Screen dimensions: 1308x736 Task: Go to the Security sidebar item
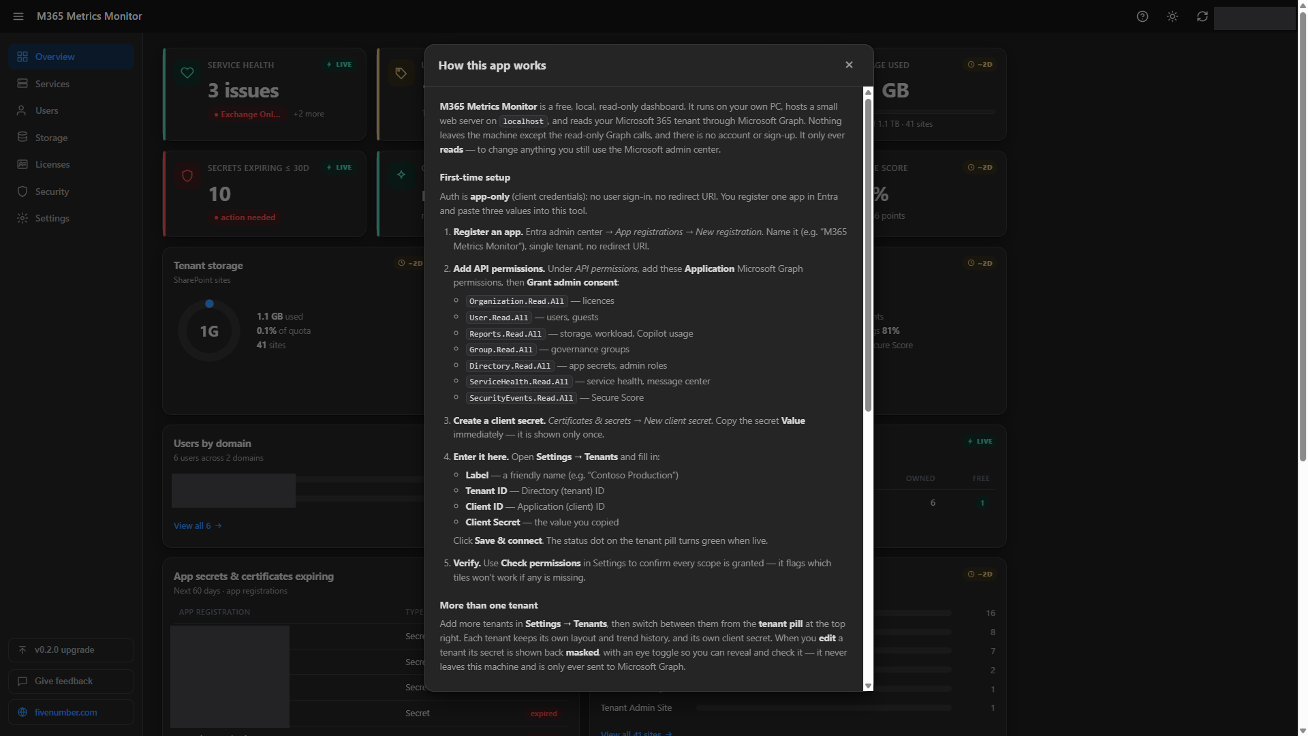pyautogui.click(x=71, y=191)
